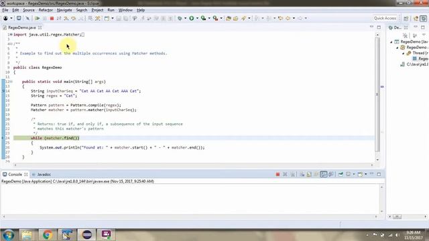
Task: Toggle Show Console on standard output
Action: click(x=323, y=174)
